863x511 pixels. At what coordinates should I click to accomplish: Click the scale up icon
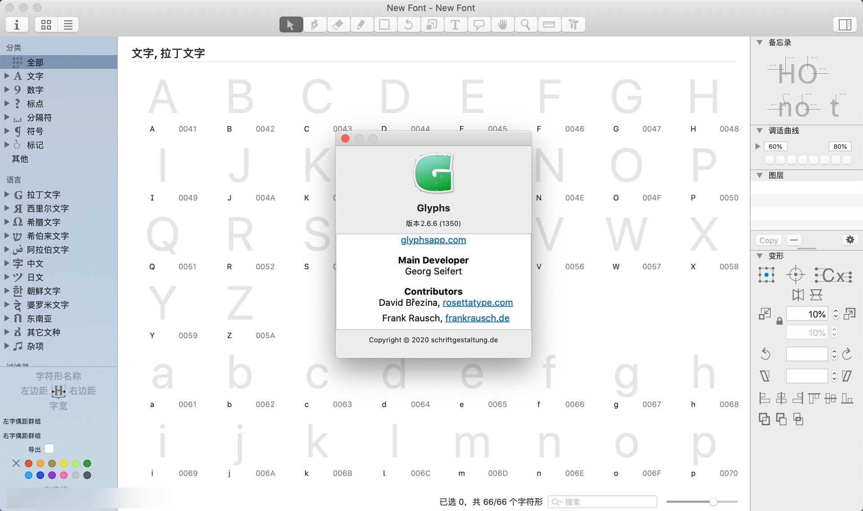coord(850,313)
